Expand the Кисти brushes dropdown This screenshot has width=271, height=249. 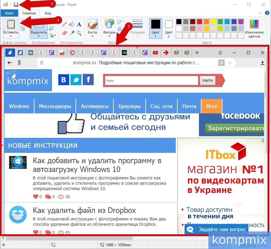pos(92,36)
